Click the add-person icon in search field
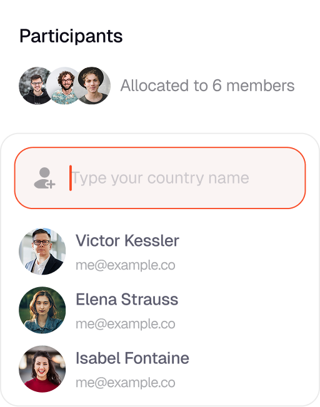 pyautogui.click(x=44, y=178)
